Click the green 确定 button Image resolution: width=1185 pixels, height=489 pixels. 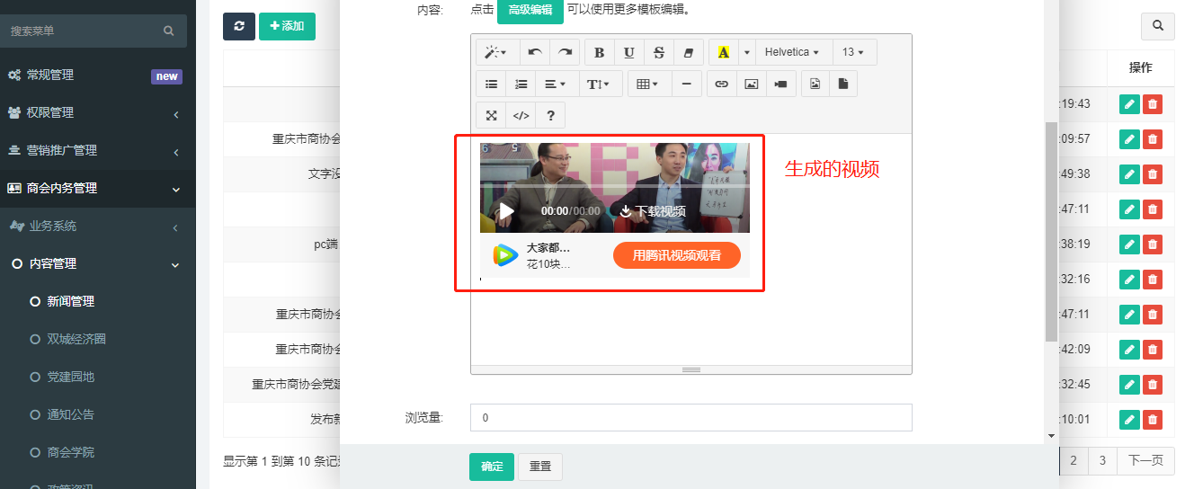click(x=491, y=467)
